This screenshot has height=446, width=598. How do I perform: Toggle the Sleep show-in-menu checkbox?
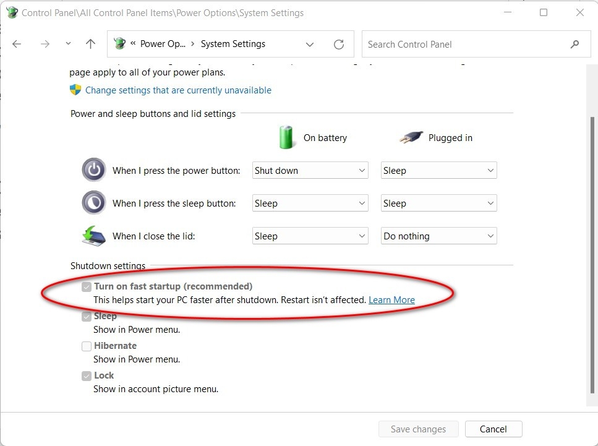[x=87, y=316]
